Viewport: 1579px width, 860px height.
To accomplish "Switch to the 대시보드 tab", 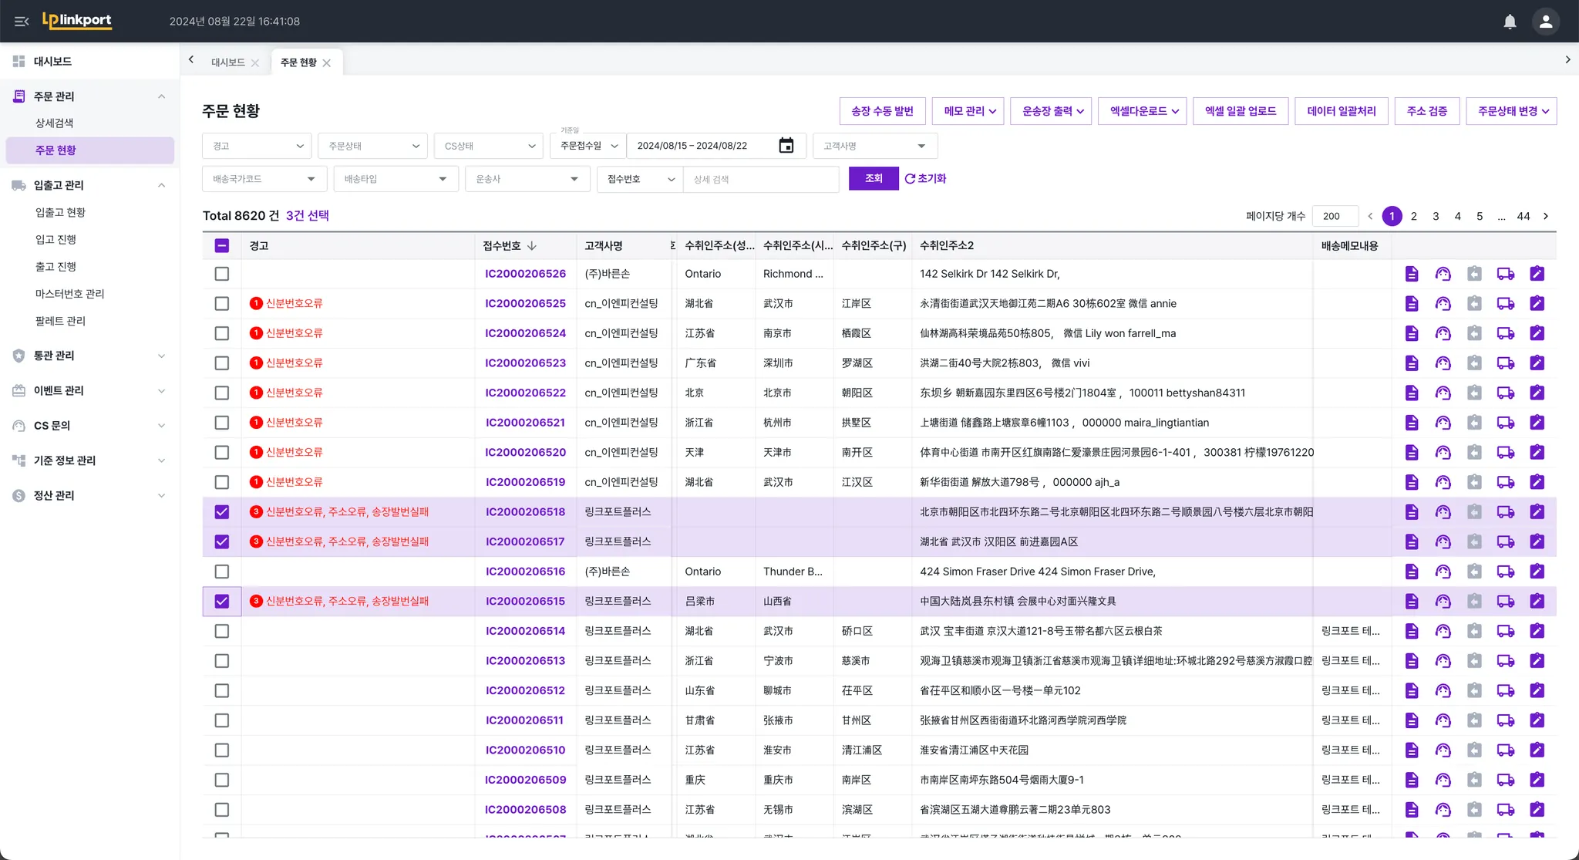I will (x=228, y=62).
